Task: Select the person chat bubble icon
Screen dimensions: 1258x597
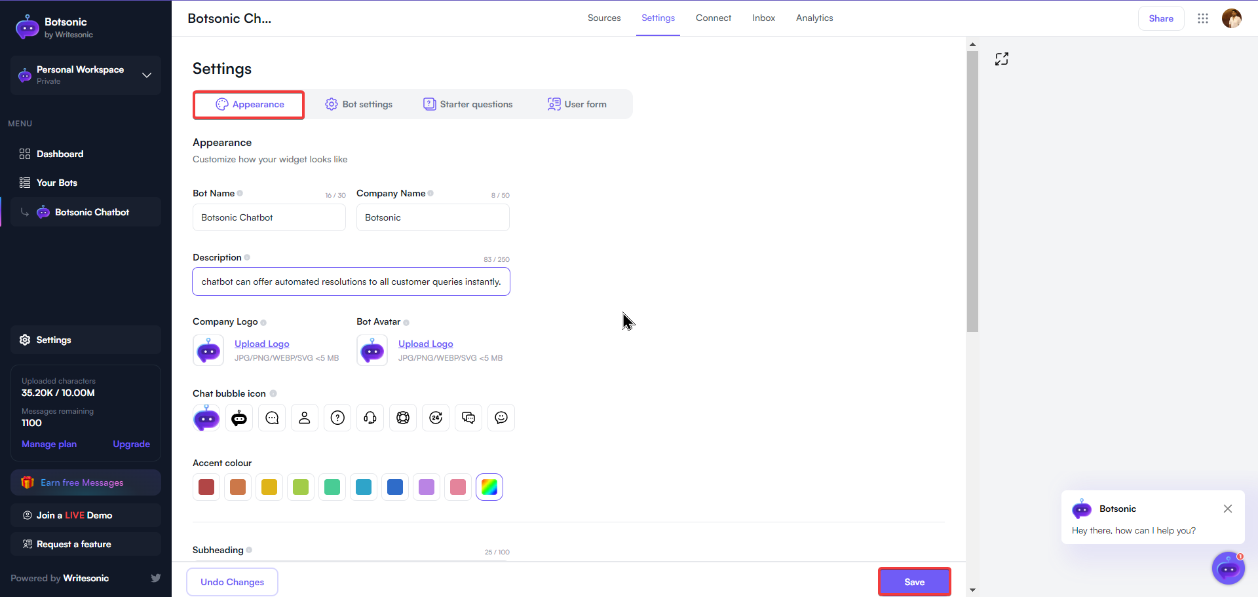Action: click(305, 418)
